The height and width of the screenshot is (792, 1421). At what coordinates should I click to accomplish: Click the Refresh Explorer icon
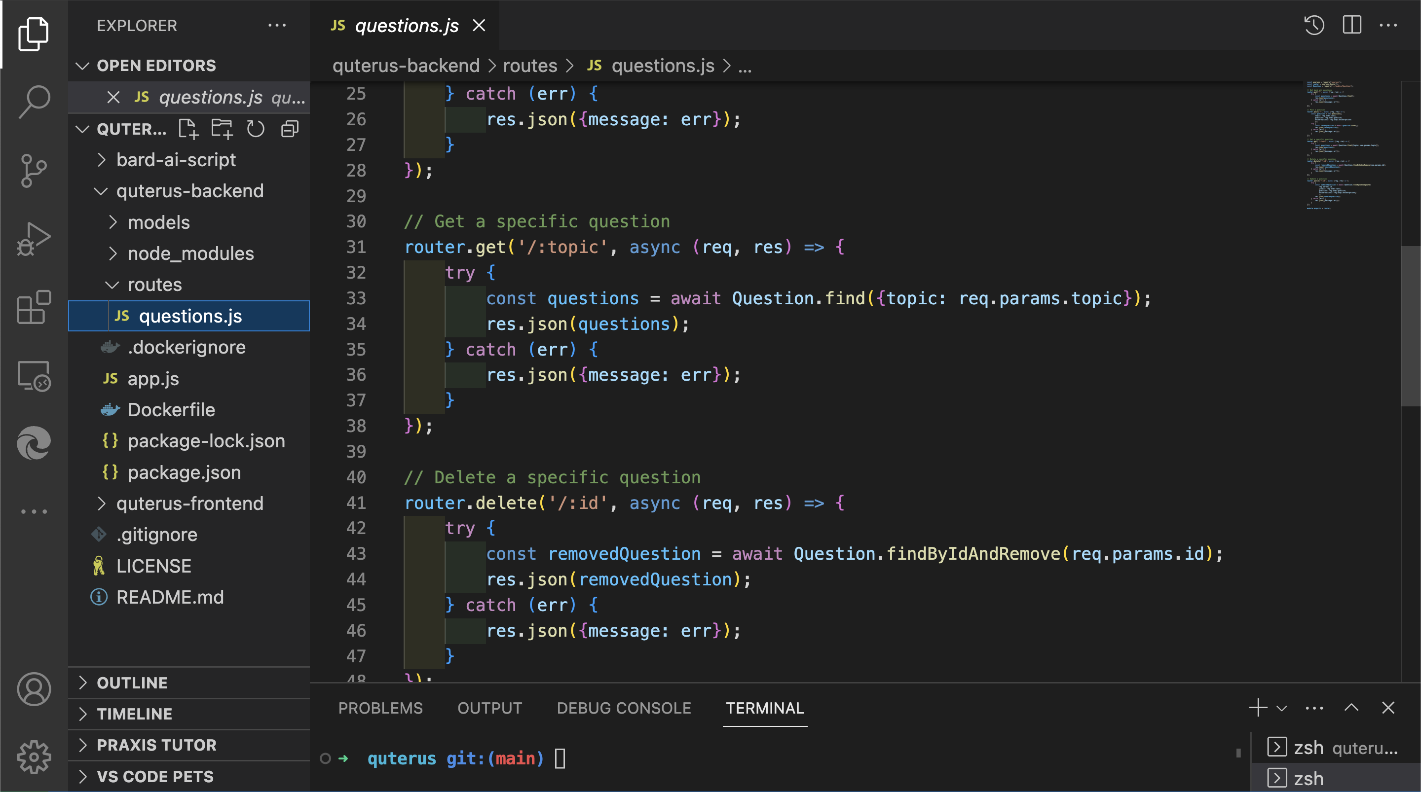click(x=256, y=129)
